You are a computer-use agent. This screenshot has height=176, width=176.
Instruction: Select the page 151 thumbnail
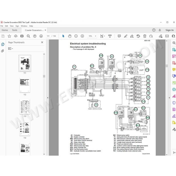[x=25, y=63]
